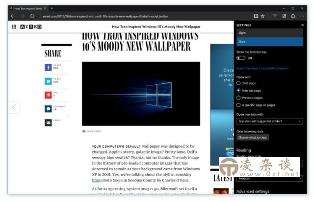Image resolution: width=314 pixels, height=202 pixels.
Task: Tweet the article via Twitter icon
Action: point(48,81)
